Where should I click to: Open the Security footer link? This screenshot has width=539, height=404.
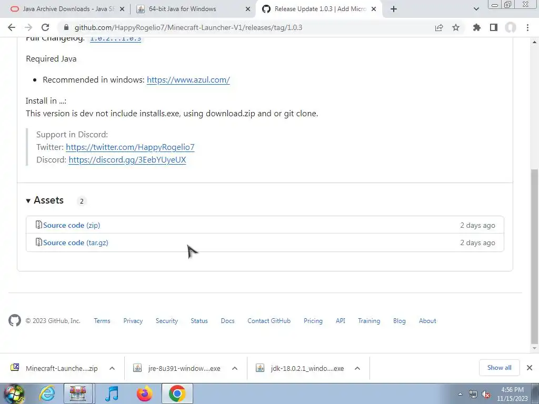[167, 321]
